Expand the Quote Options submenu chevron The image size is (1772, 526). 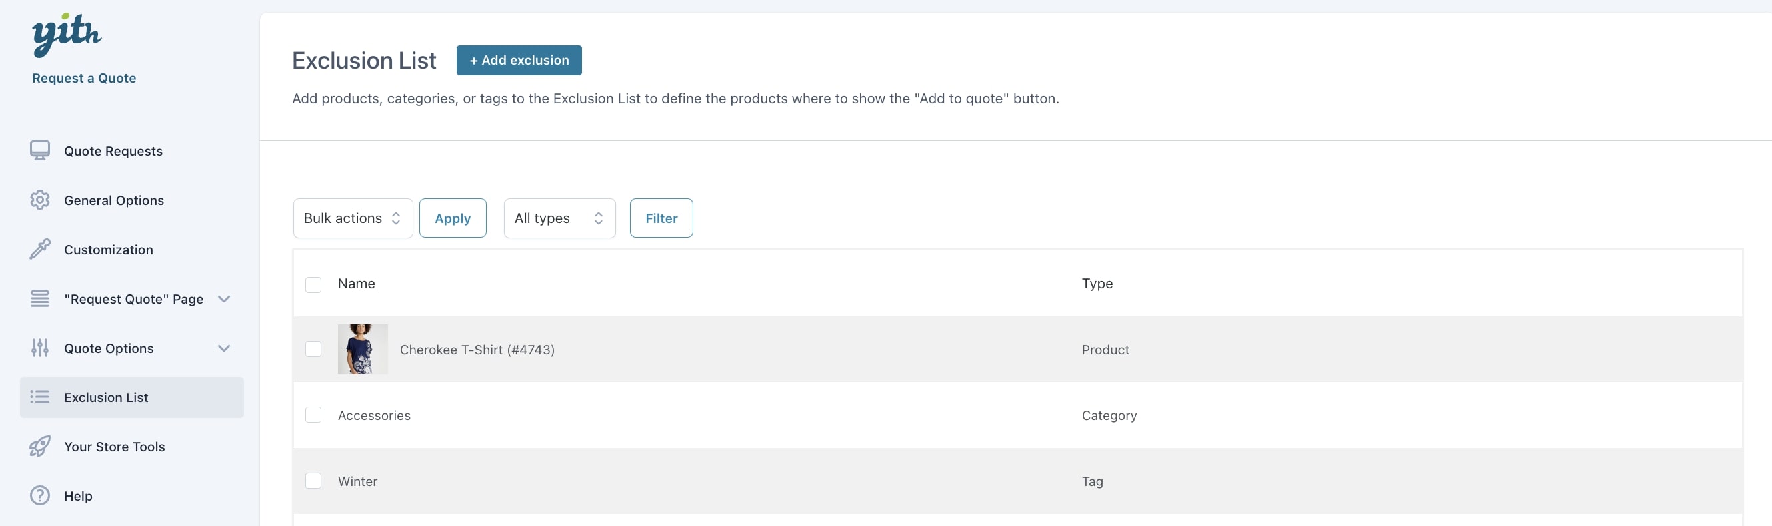tap(223, 348)
